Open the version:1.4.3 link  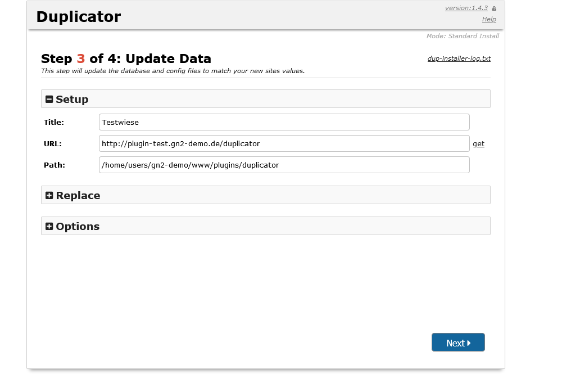coord(466,8)
